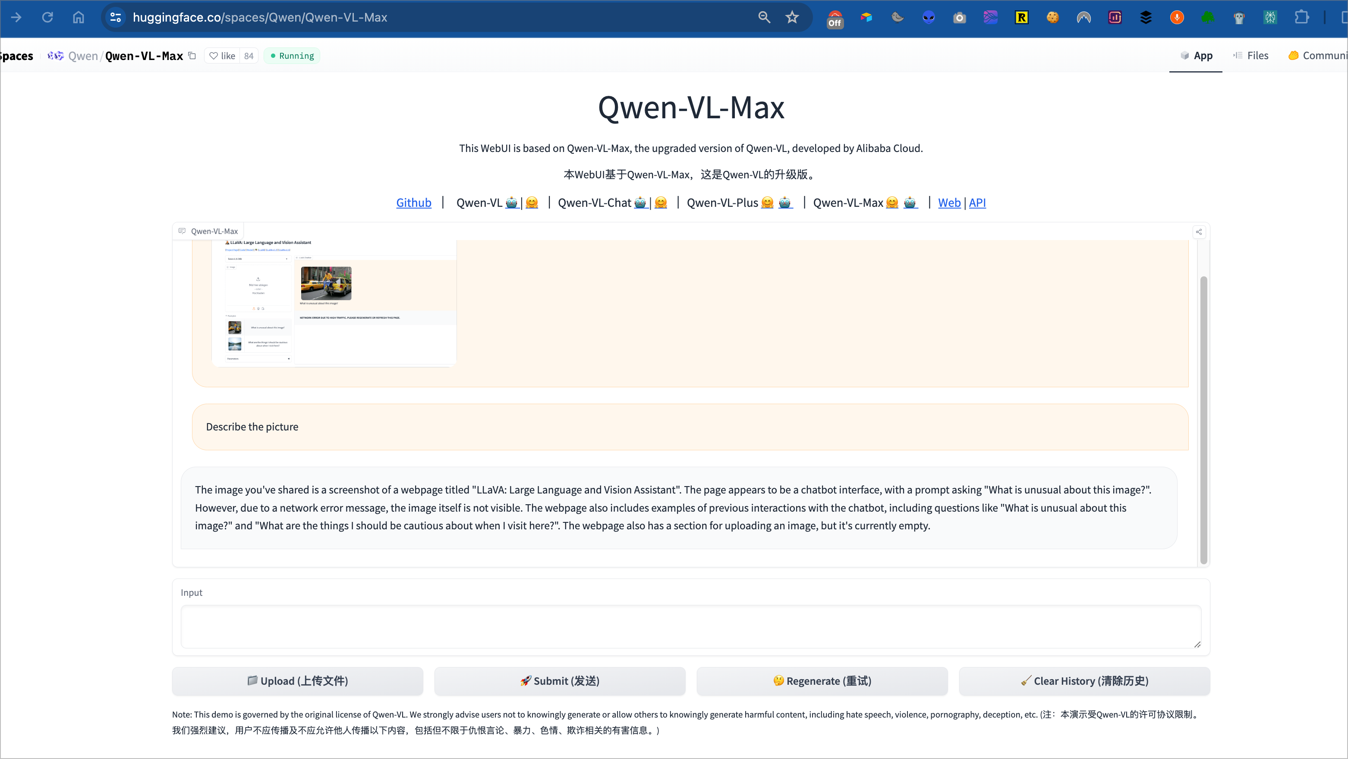Click the monkey with headphones extension icon
The image size is (1348, 759).
coord(1239,17)
